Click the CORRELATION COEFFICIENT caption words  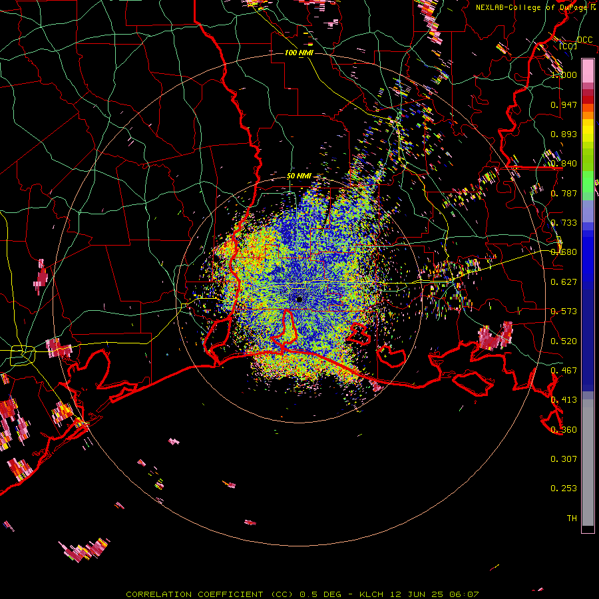(x=194, y=594)
